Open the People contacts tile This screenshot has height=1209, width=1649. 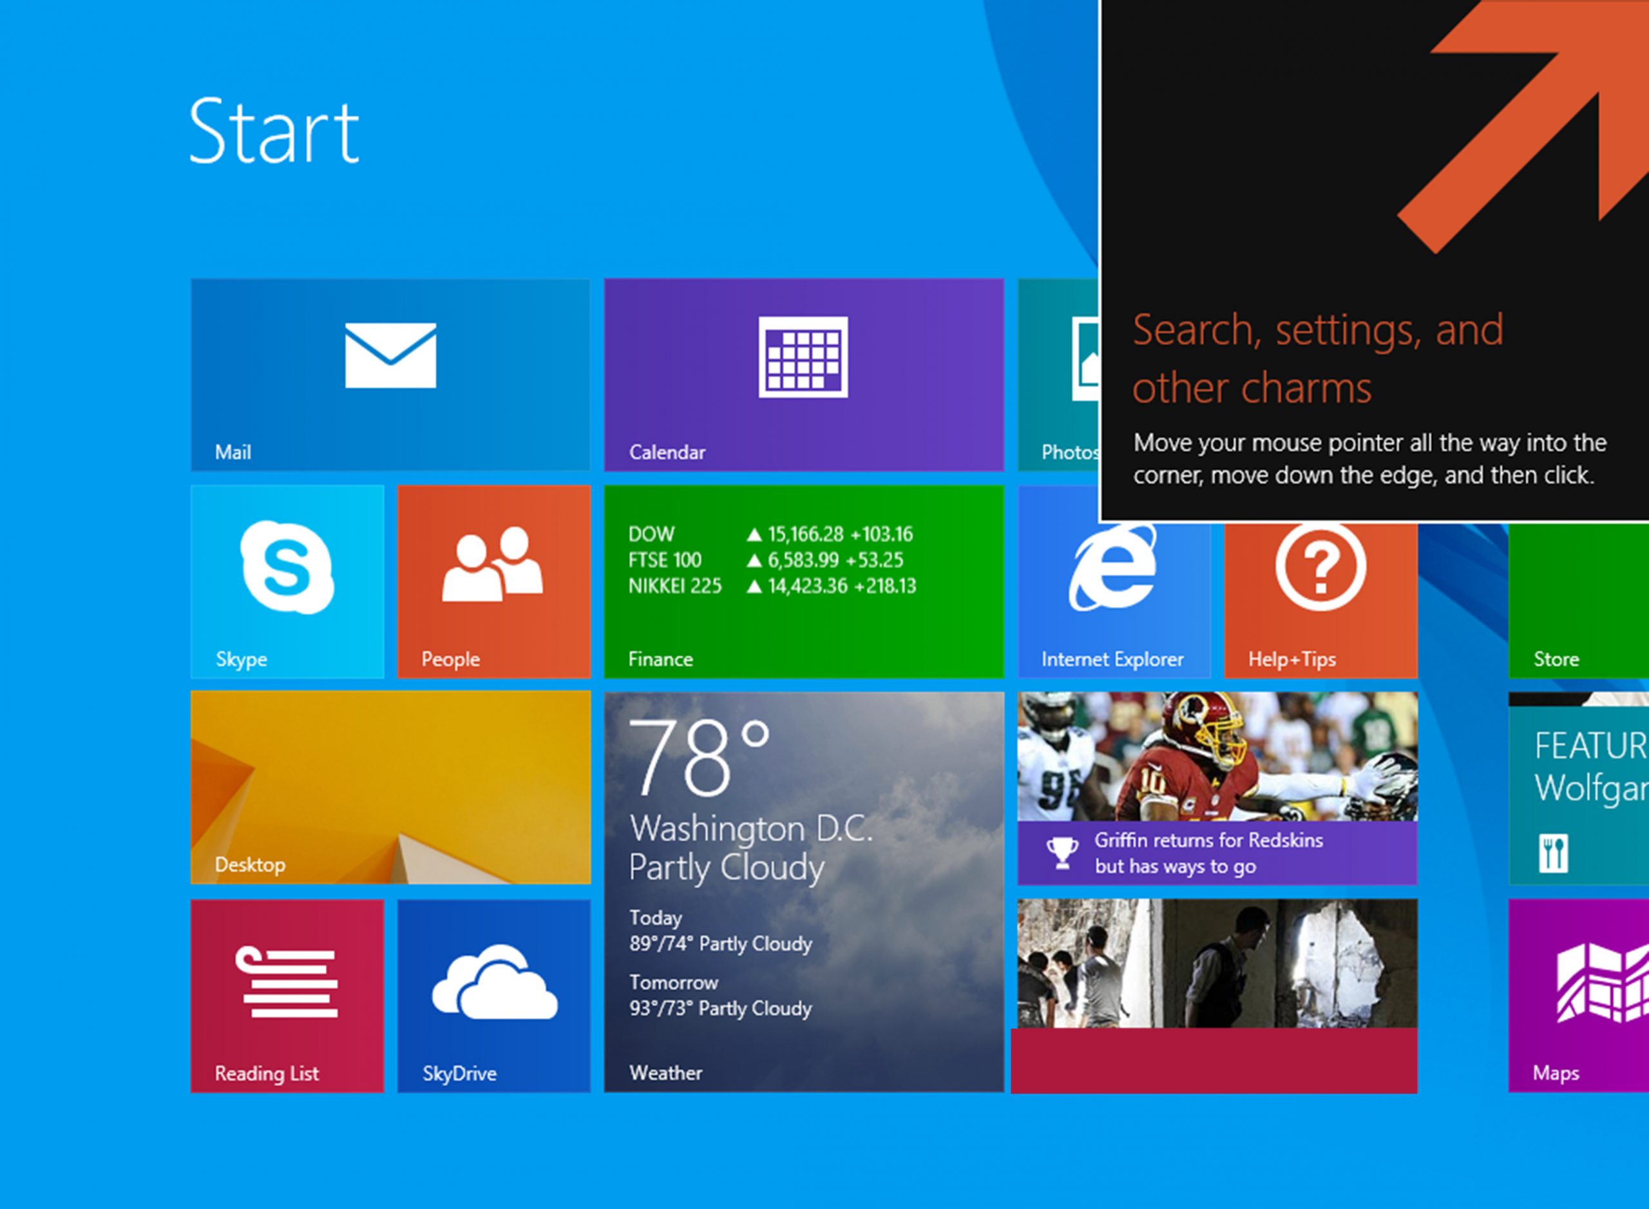[493, 581]
